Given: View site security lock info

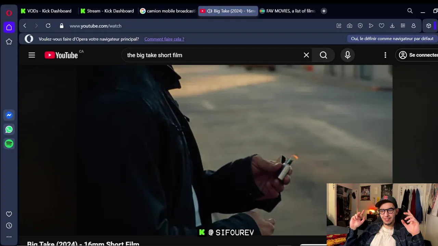Looking at the screenshot, I should point(62,26).
